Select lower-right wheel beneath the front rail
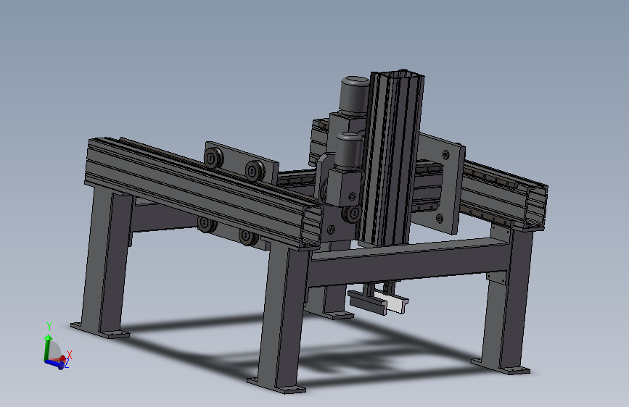629x407 pixels. (x=248, y=236)
